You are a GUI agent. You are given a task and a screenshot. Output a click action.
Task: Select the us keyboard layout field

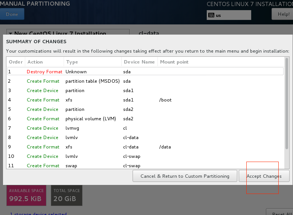pos(229,15)
